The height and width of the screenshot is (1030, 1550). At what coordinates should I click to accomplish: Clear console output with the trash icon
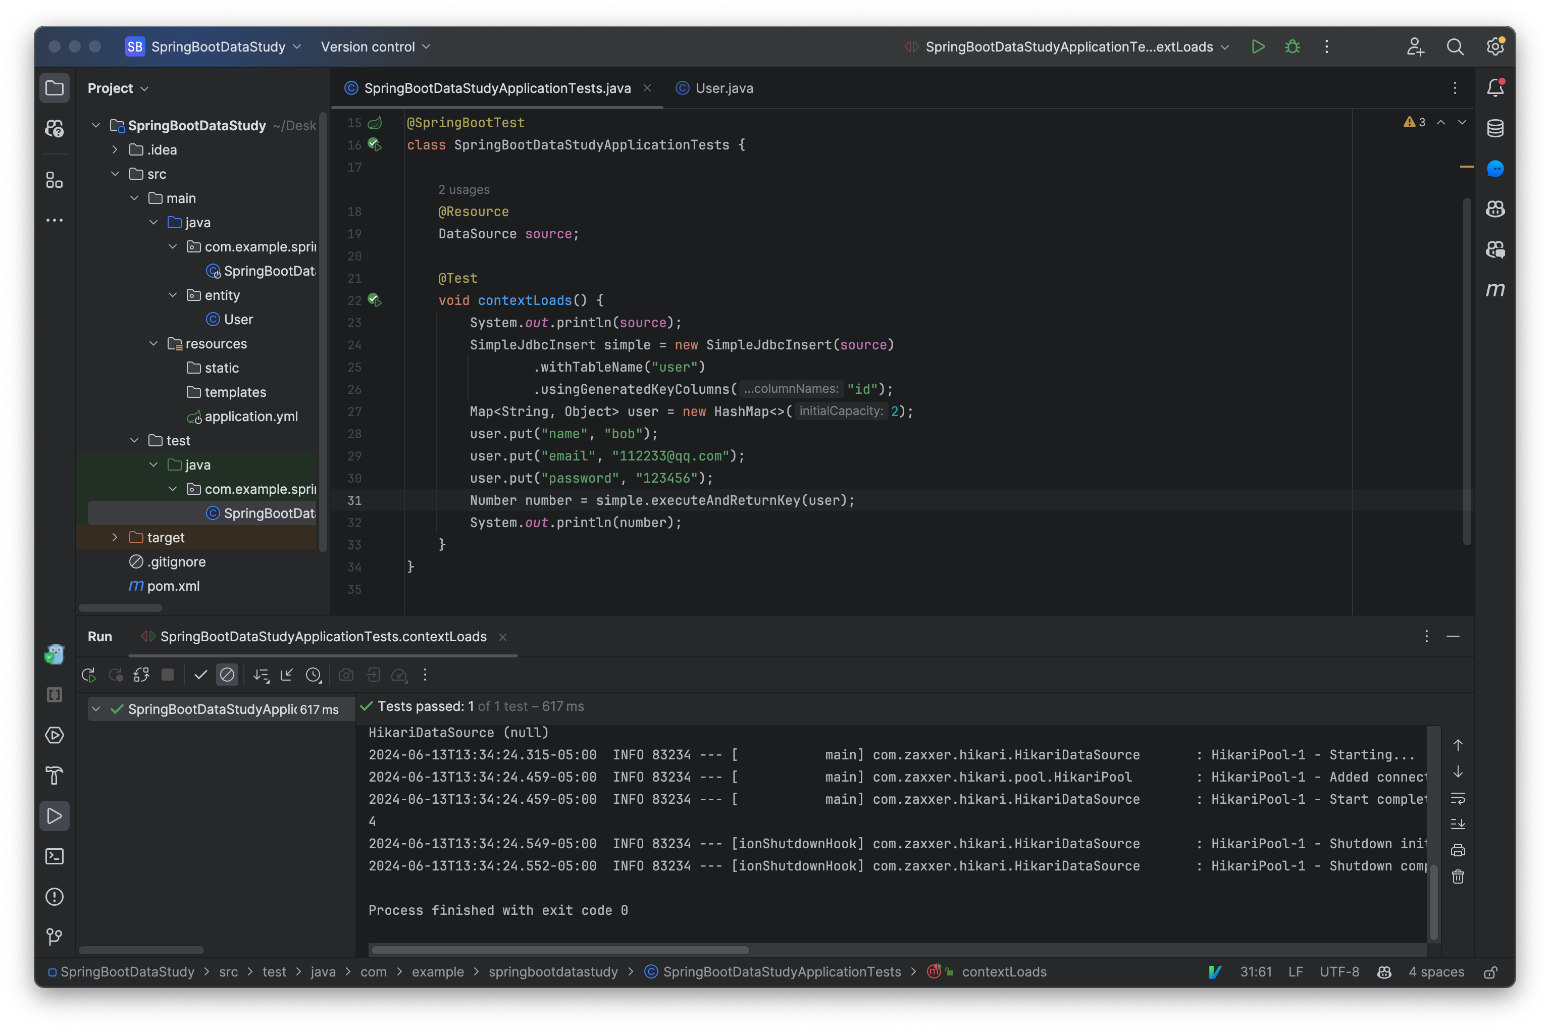1458,877
